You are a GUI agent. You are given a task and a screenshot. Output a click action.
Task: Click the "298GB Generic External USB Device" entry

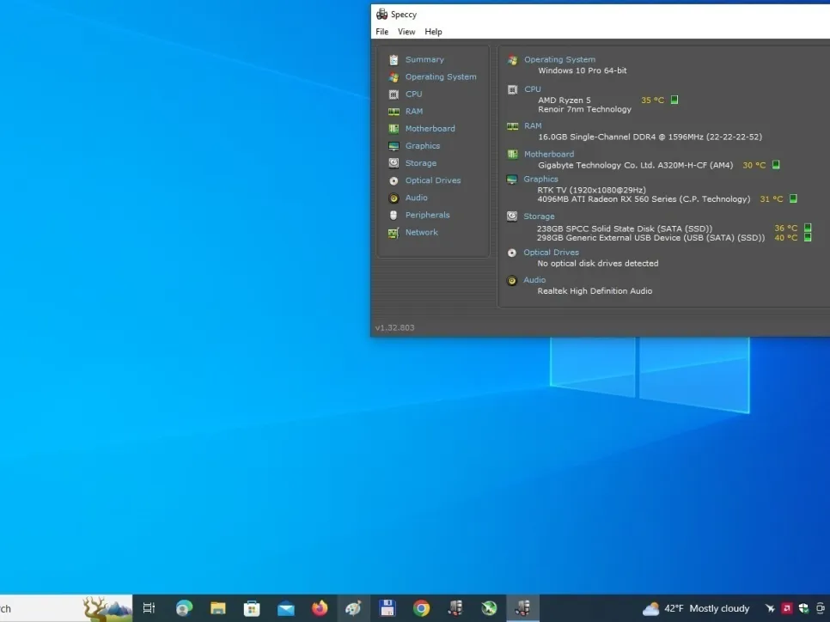650,238
